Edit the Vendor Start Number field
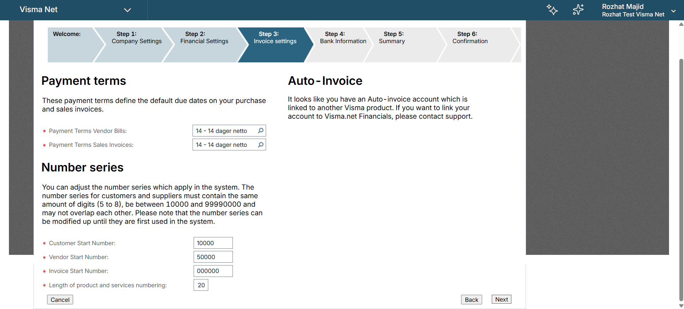 click(x=213, y=257)
